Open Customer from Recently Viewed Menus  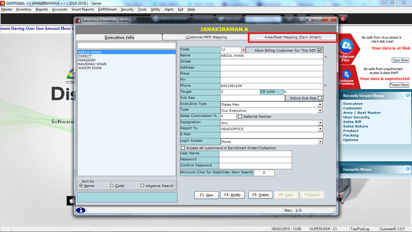[x=353, y=108]
